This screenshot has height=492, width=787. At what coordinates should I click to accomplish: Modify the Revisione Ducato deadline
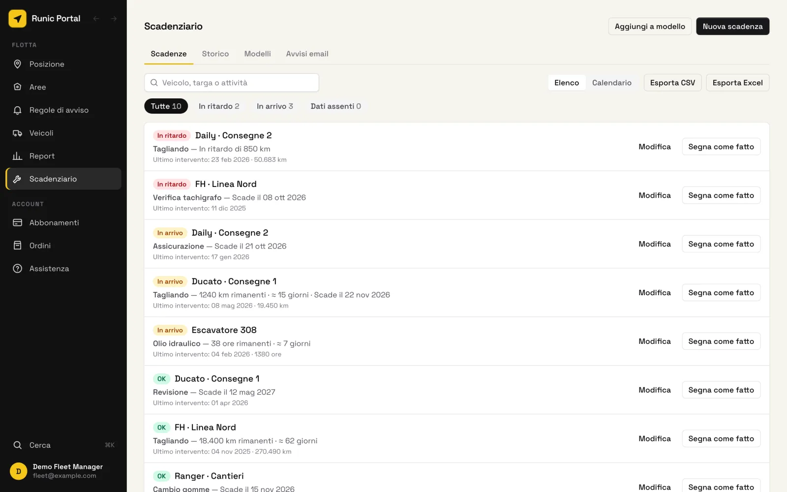click(654, 390)
